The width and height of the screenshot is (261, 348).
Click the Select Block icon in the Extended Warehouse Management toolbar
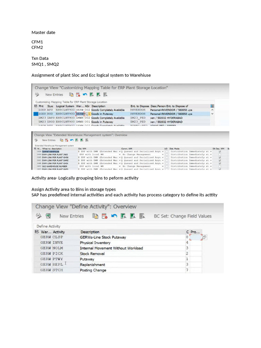(82, 140)
